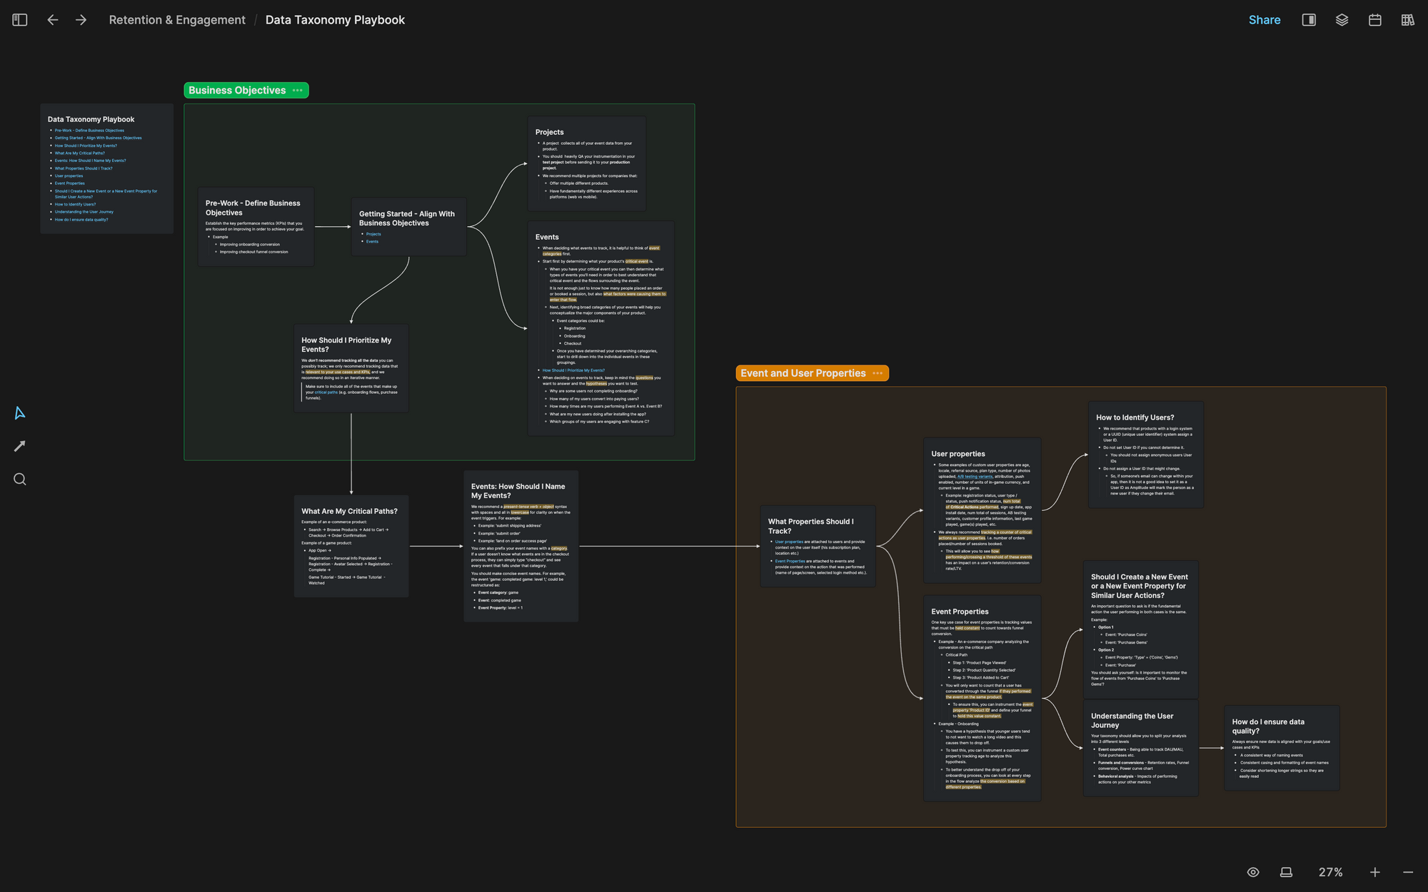The height and width of the screenshot is (892, 1428).
Task: Open the layers stack icon
Action: click(x=1342, y=20)
